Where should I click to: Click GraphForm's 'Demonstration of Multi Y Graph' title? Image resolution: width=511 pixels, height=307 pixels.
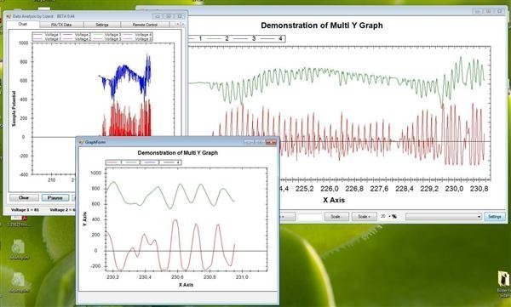click(x=178, y=153)
